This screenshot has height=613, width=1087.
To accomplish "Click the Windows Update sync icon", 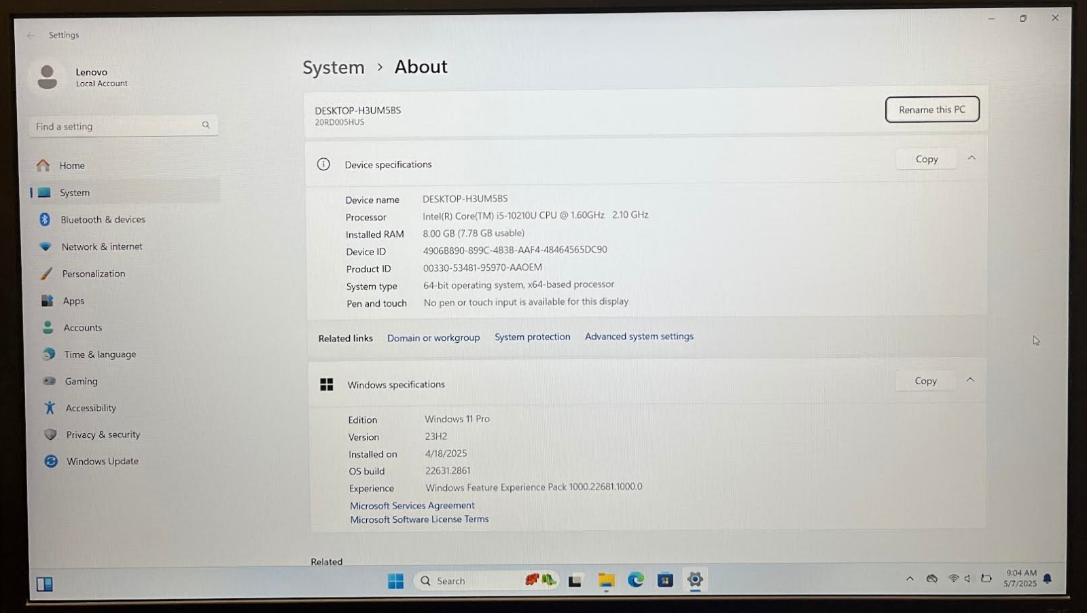I will pyautogui.click(x=51, y=461).
